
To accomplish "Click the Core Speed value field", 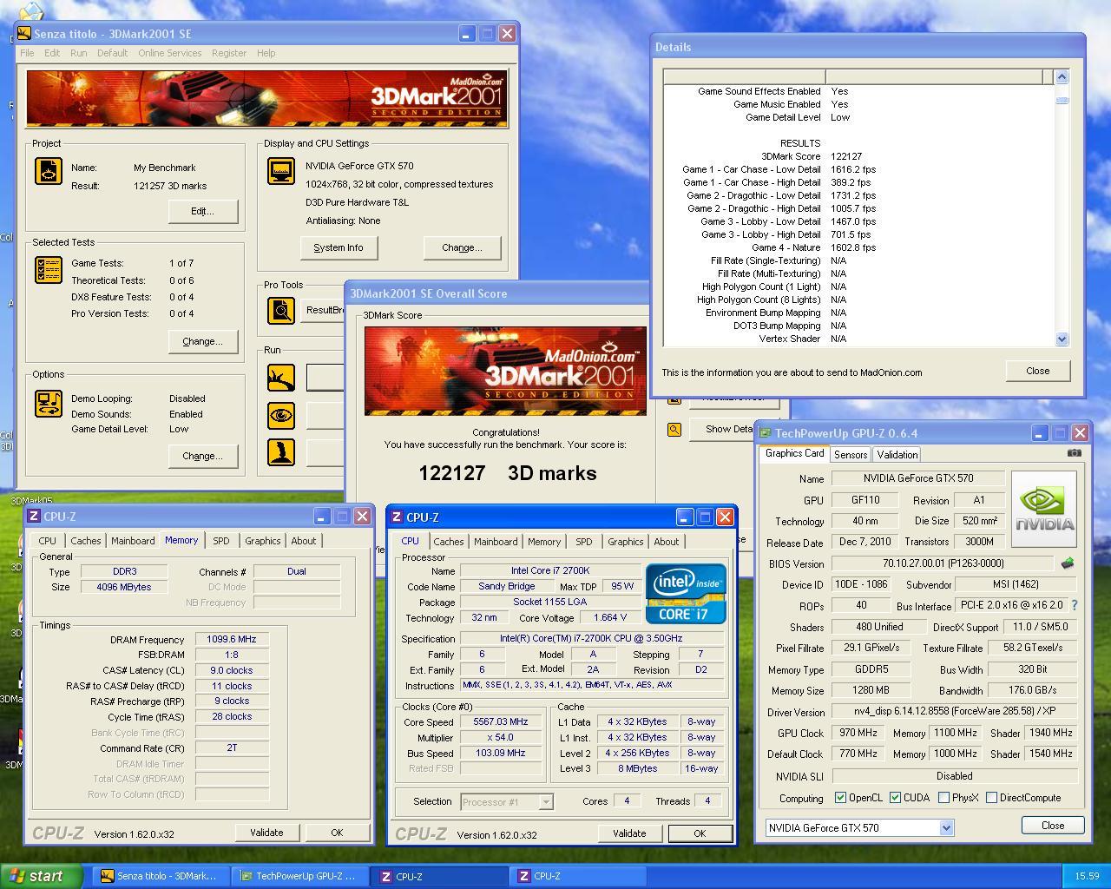I will [x=501, y=721].
